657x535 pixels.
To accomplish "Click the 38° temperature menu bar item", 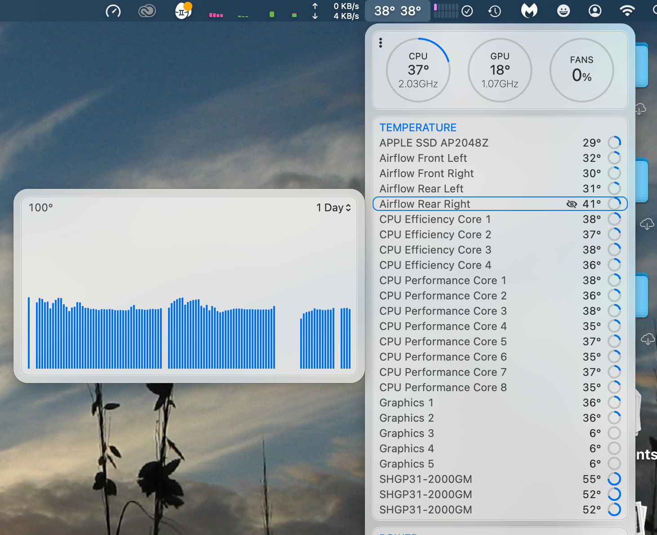I will point(398,11).
